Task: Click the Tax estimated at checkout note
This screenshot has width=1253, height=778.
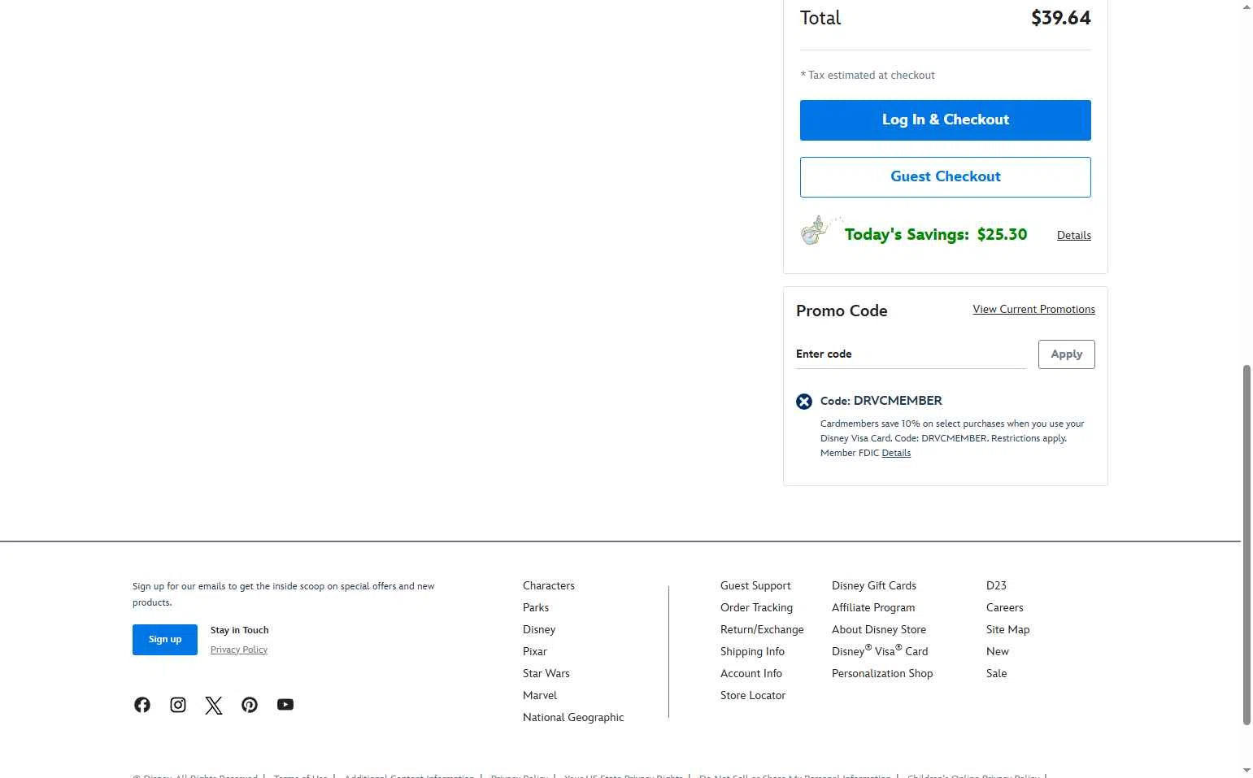Action: coord(868,76)
